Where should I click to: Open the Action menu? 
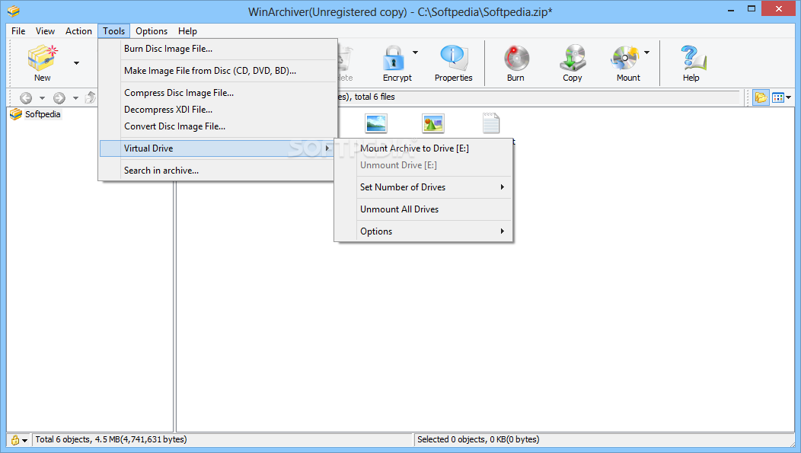tap(78, 31)
